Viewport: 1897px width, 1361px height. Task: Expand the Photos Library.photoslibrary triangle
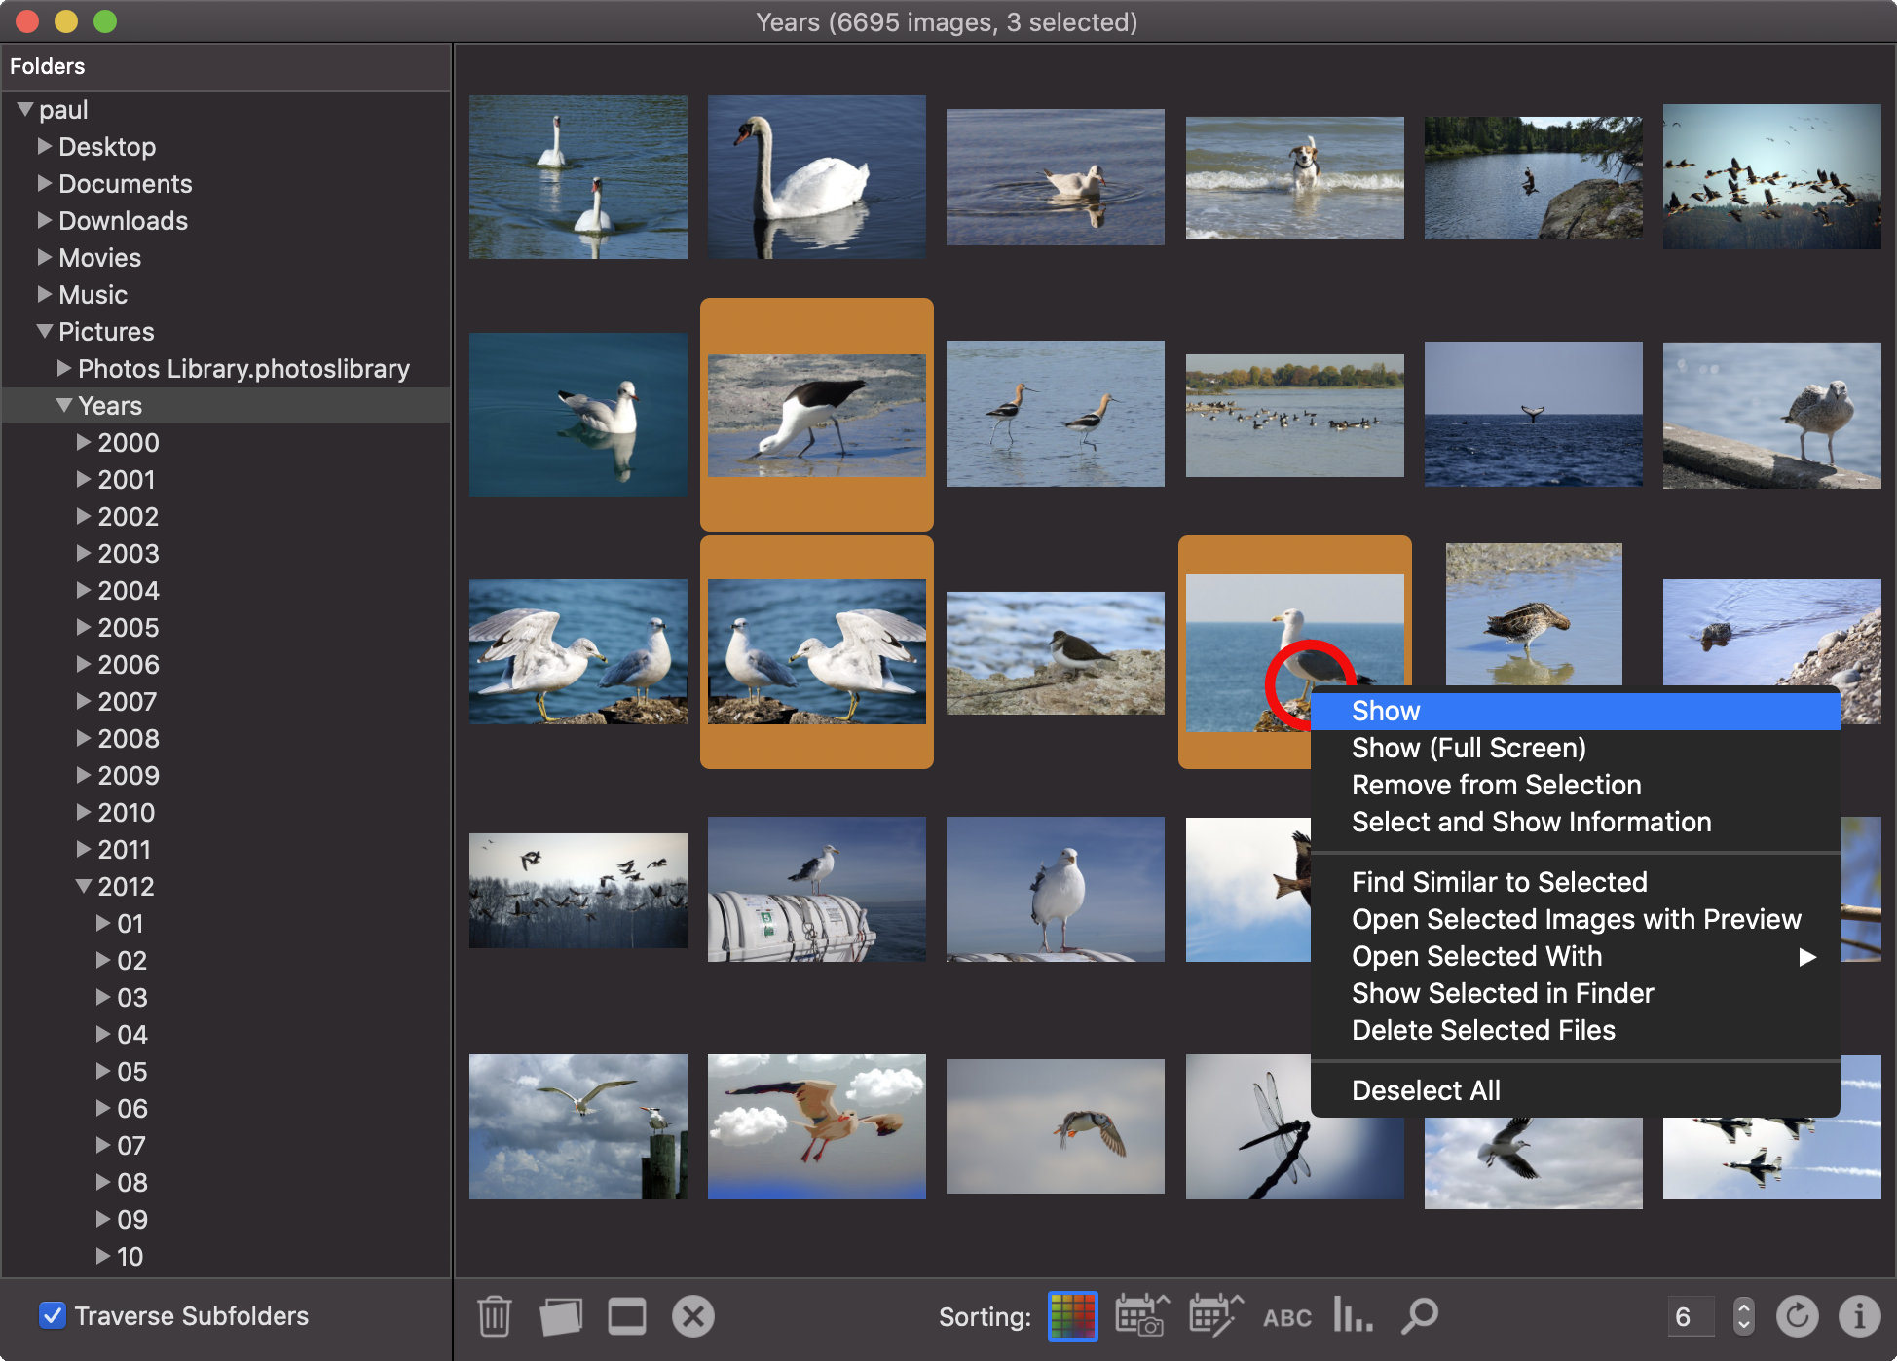pyautogui.click(x=63, y=368)
